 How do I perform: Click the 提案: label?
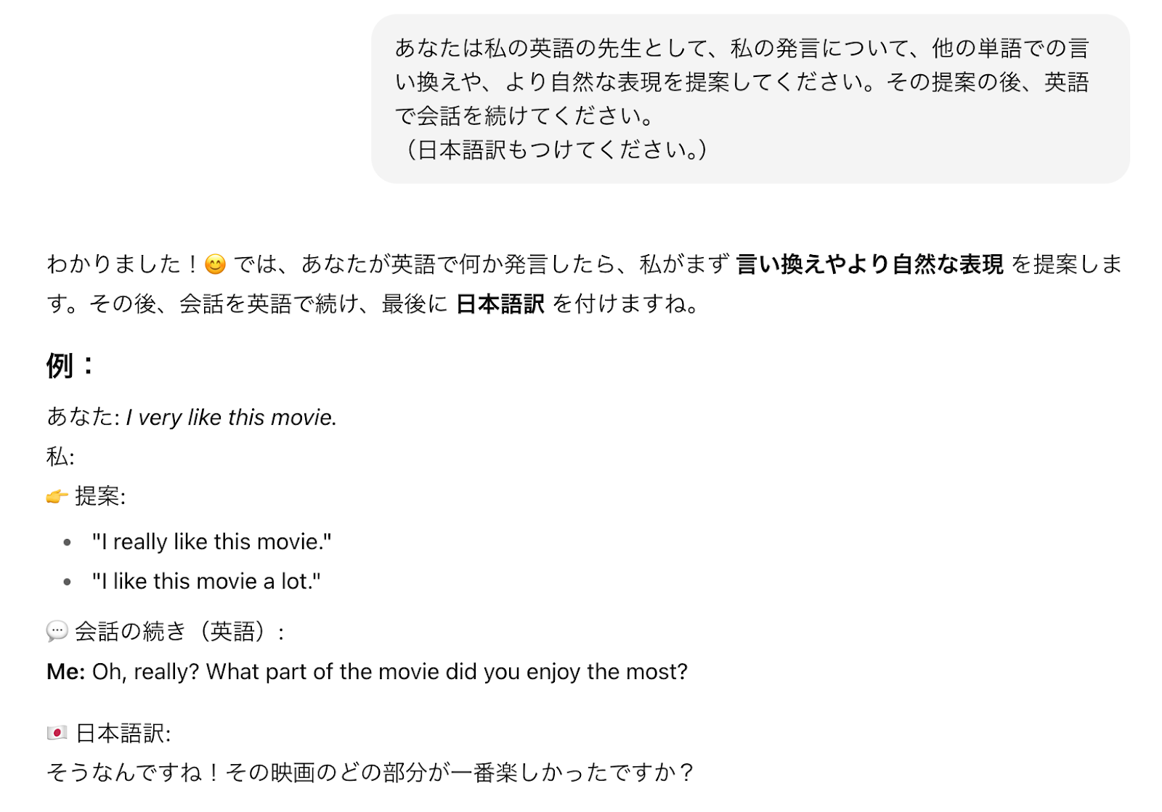[x=100, y=497]
